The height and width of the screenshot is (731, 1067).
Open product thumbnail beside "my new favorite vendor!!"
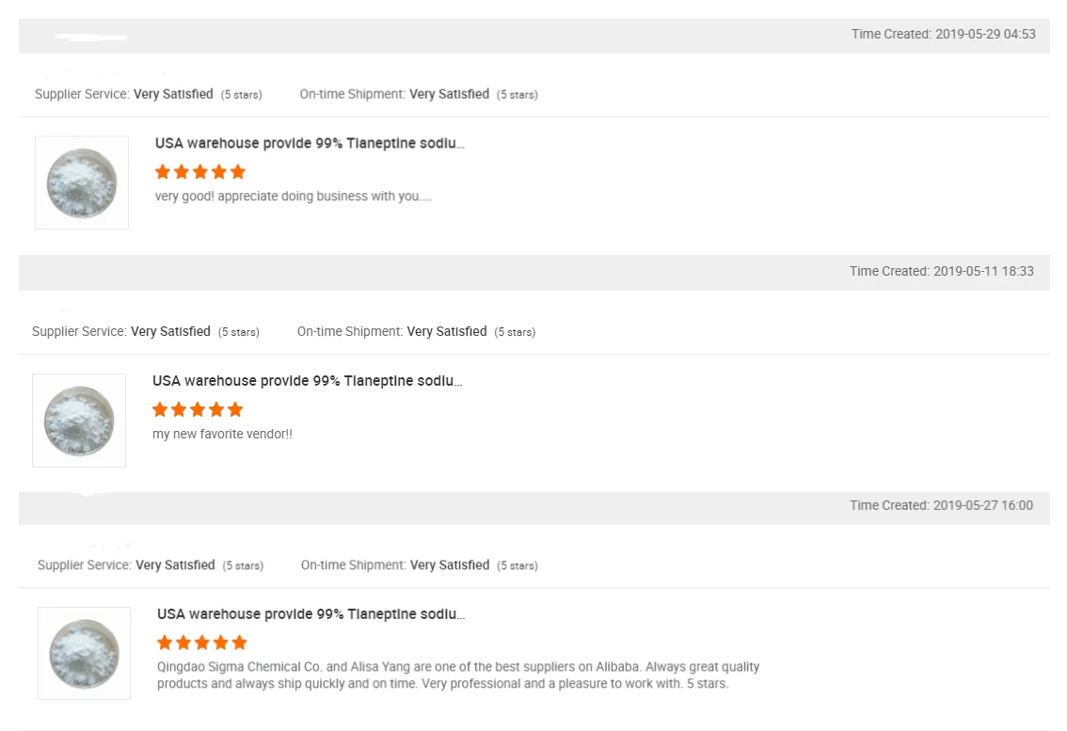coord(79,421)
